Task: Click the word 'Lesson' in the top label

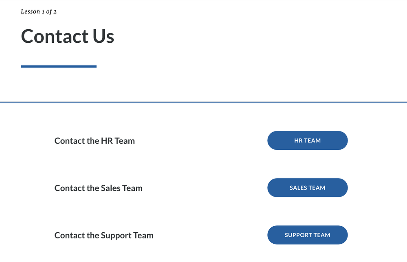Action: coord(30,12)
